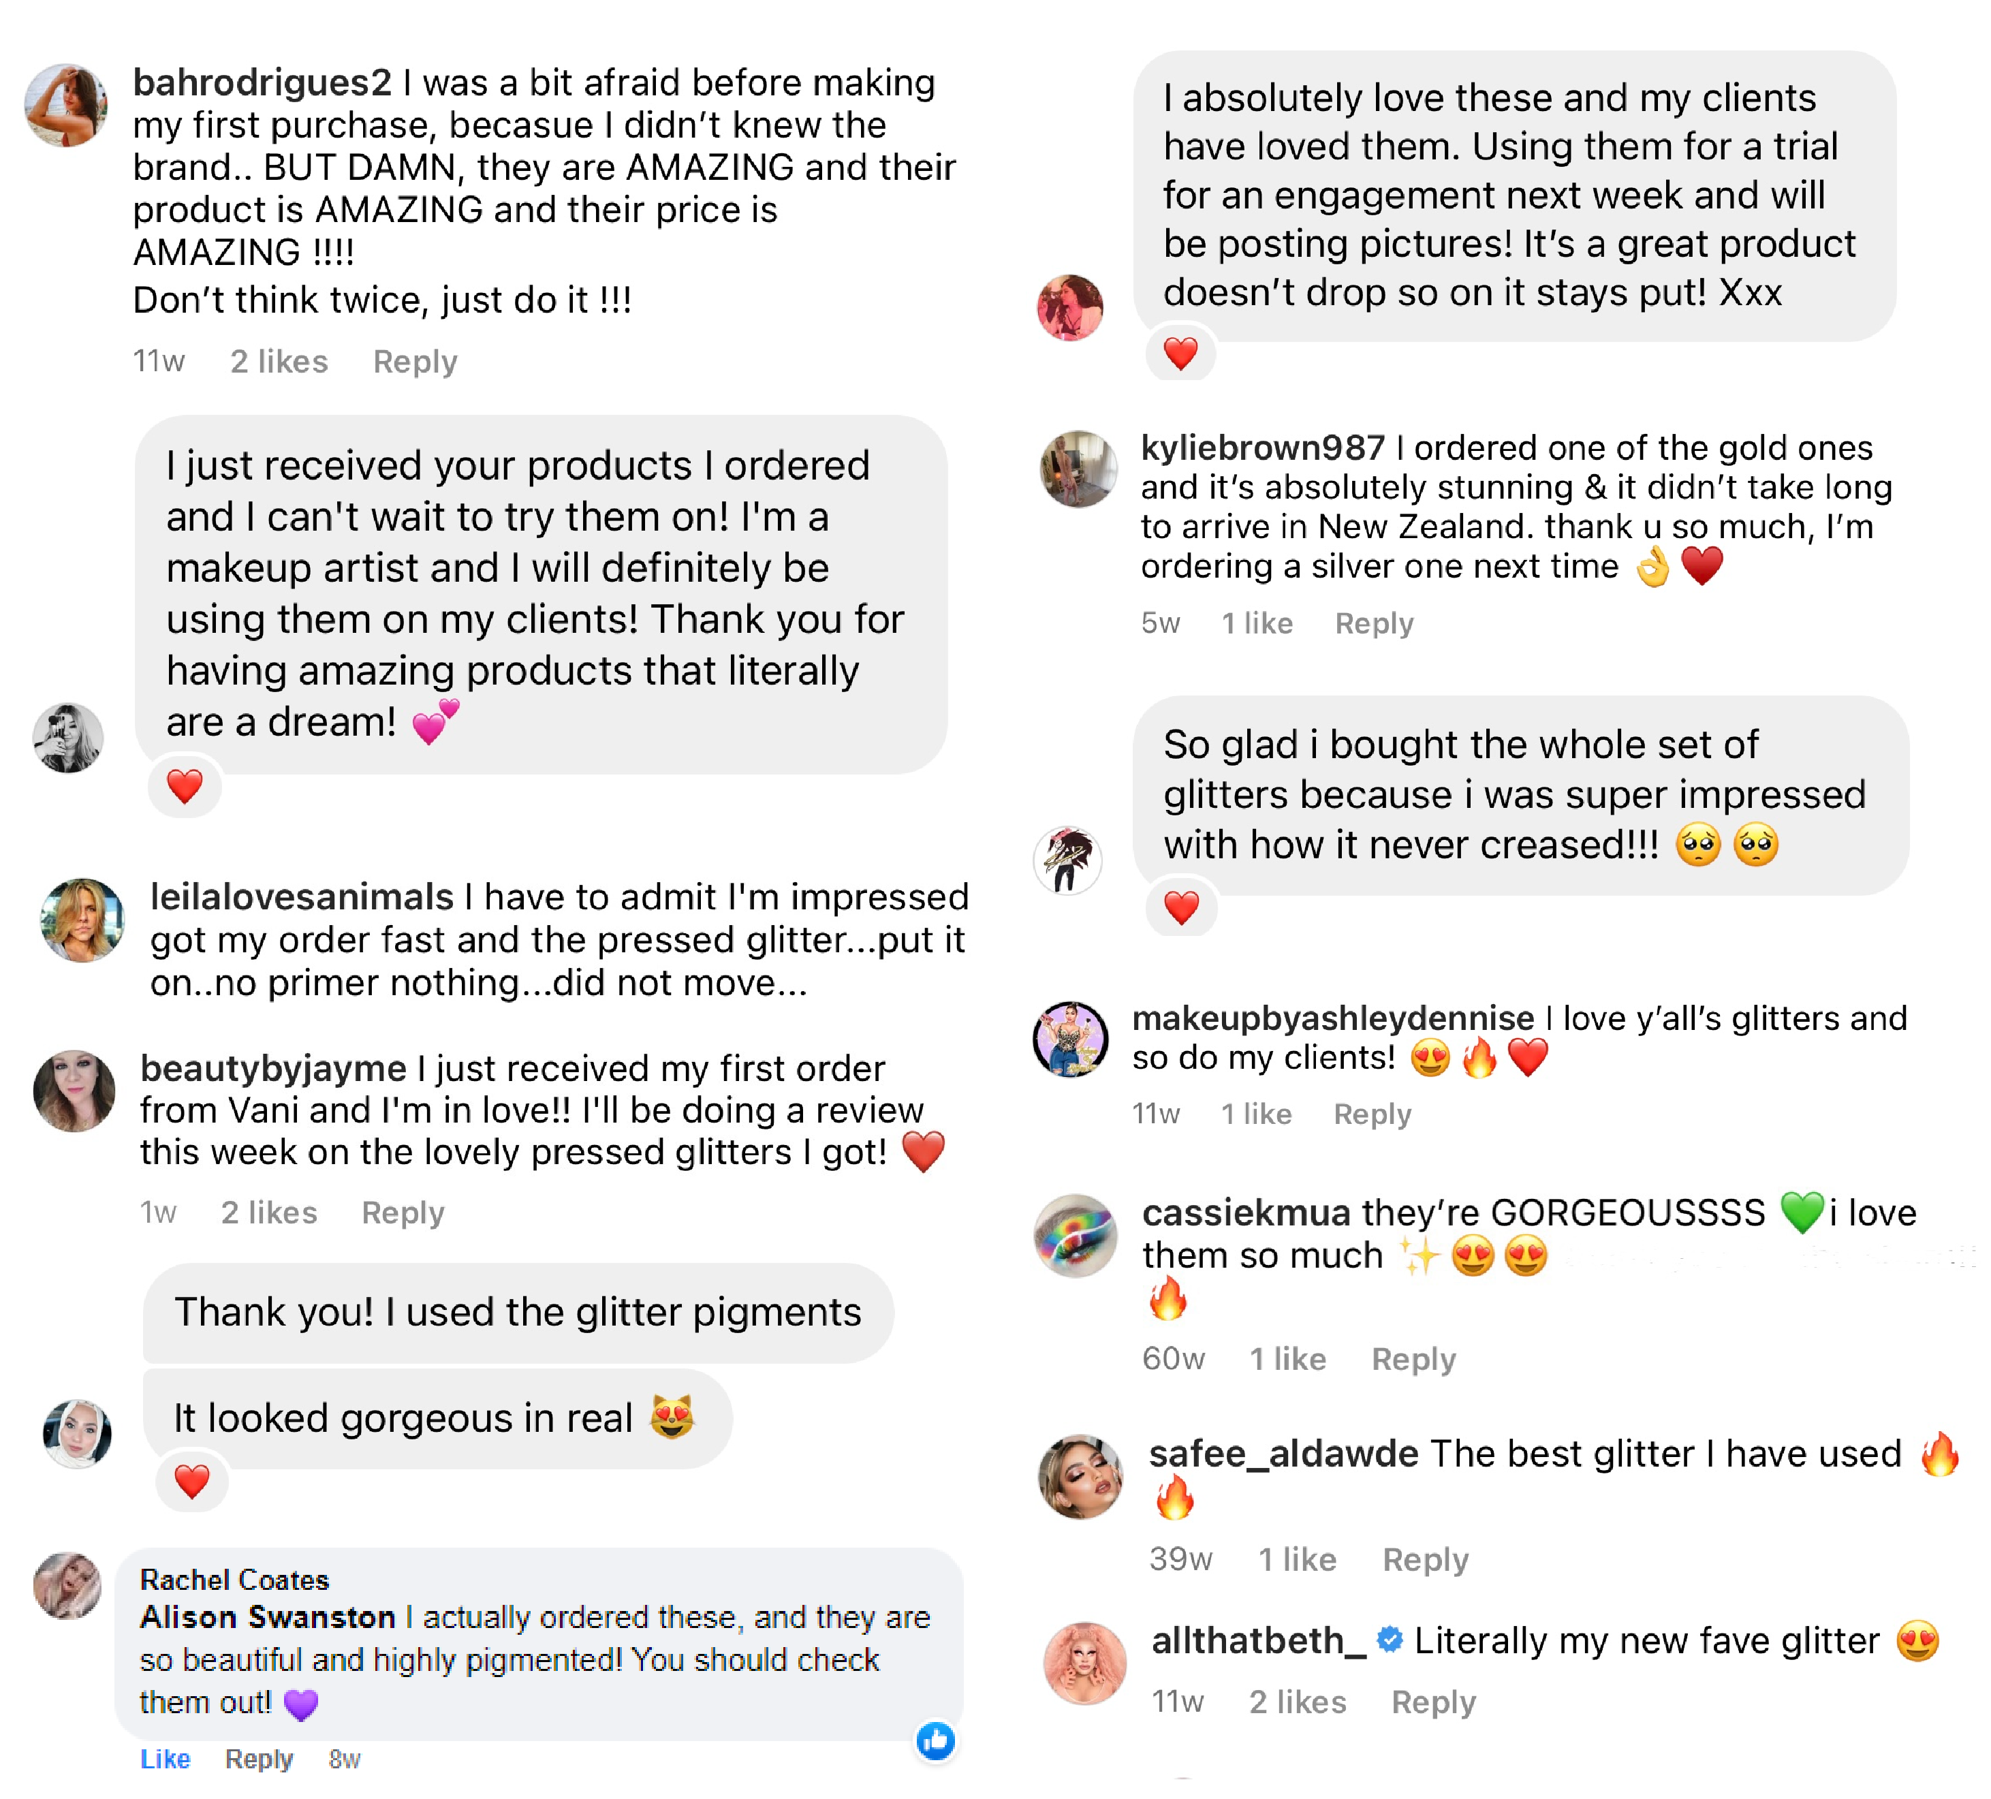Open bahrodrigues2 profile picture
The height and width of the screenshot is (1799, 1991).
[x=66, y=106]
